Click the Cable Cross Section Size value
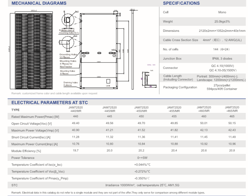This screenshot has height=196, width=248. 222,40
